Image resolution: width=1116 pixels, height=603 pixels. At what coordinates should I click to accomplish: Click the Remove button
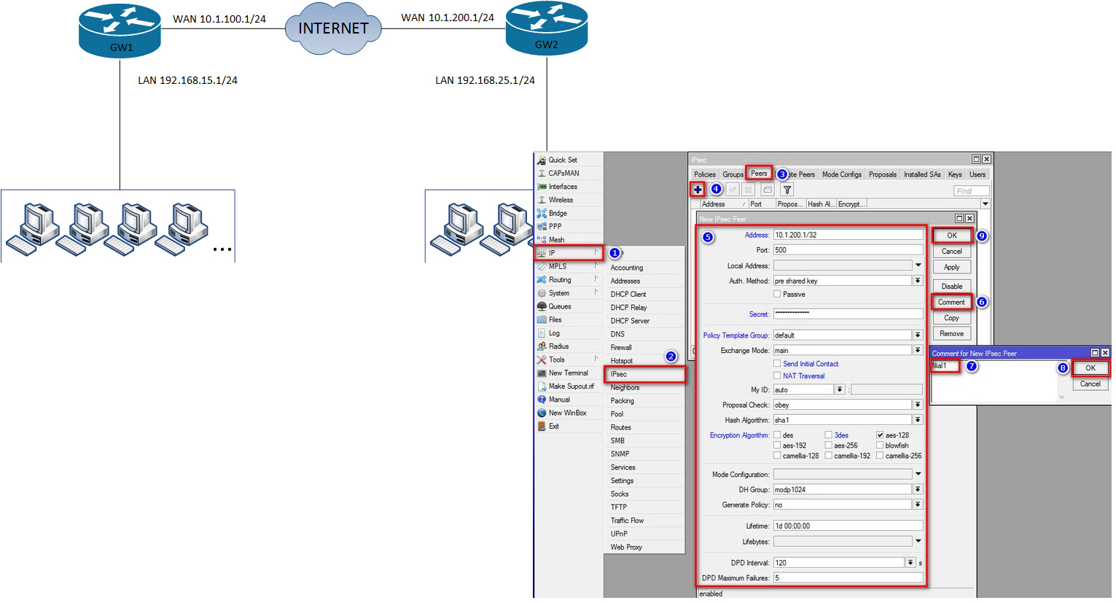(951, 333)
